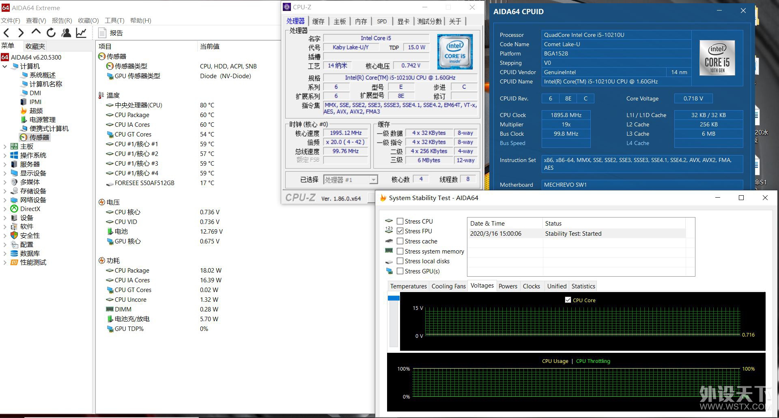The width and height of the screenshot is (779, 418).
Task: Expand the 显示设备 tree node
Action: click(x=5, y=173)
